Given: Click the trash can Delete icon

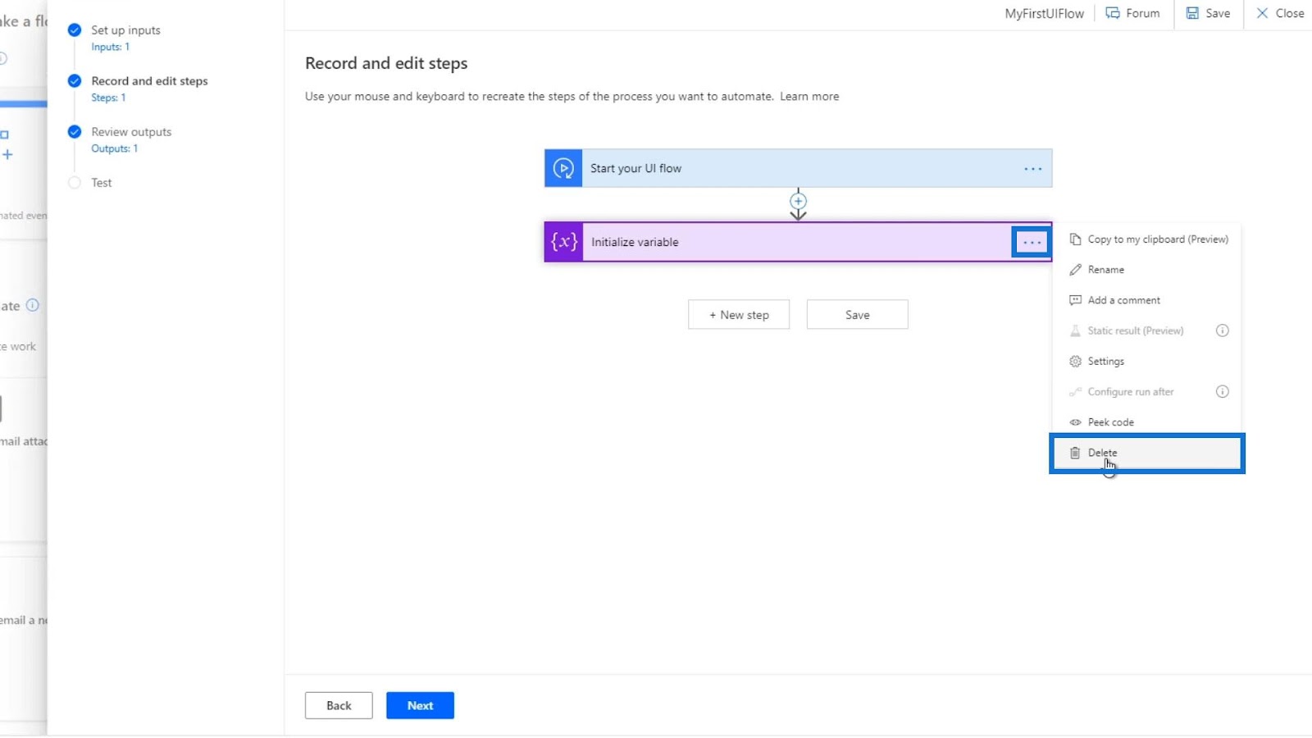Looking at the screenshot, I should point(1075,453).
